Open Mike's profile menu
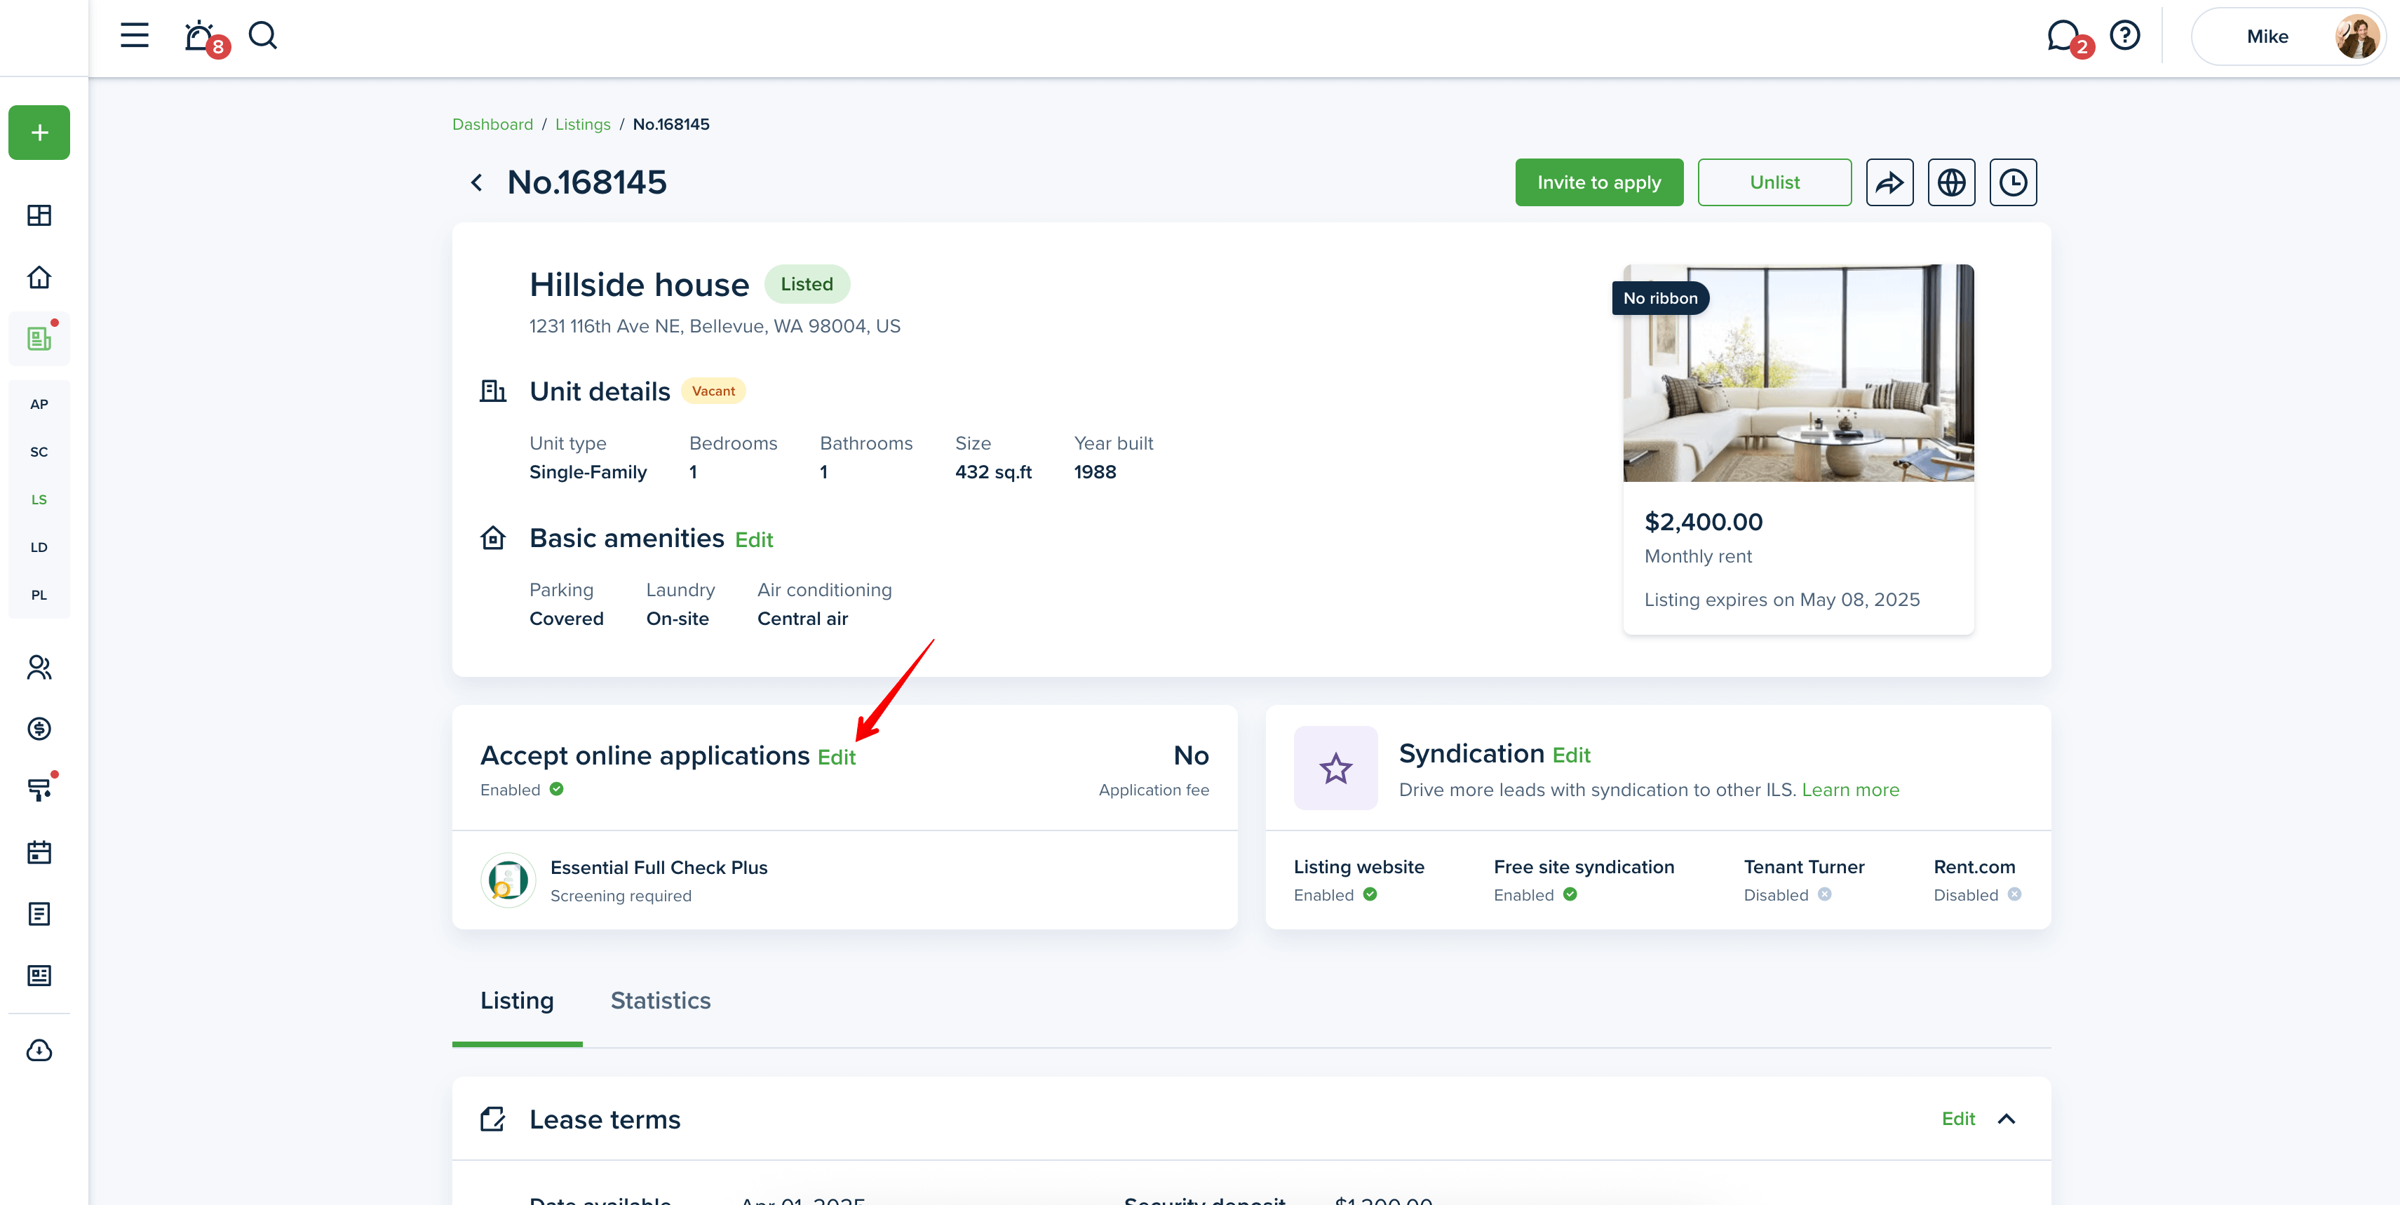Viewport: 2400px width, 1205px height. point(2287,36)
